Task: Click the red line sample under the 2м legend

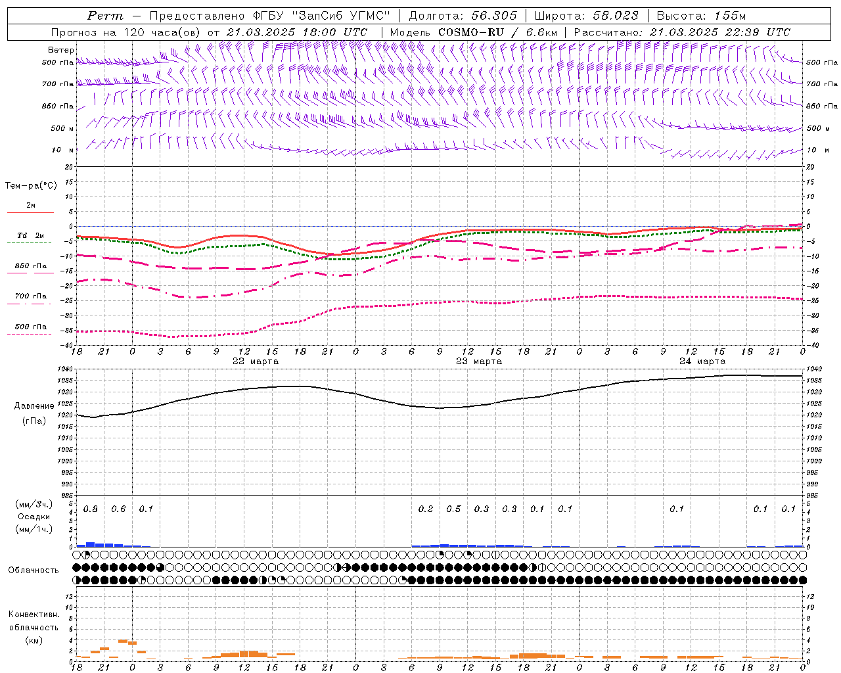Action: pyautogui.click(x=30, y=212)
